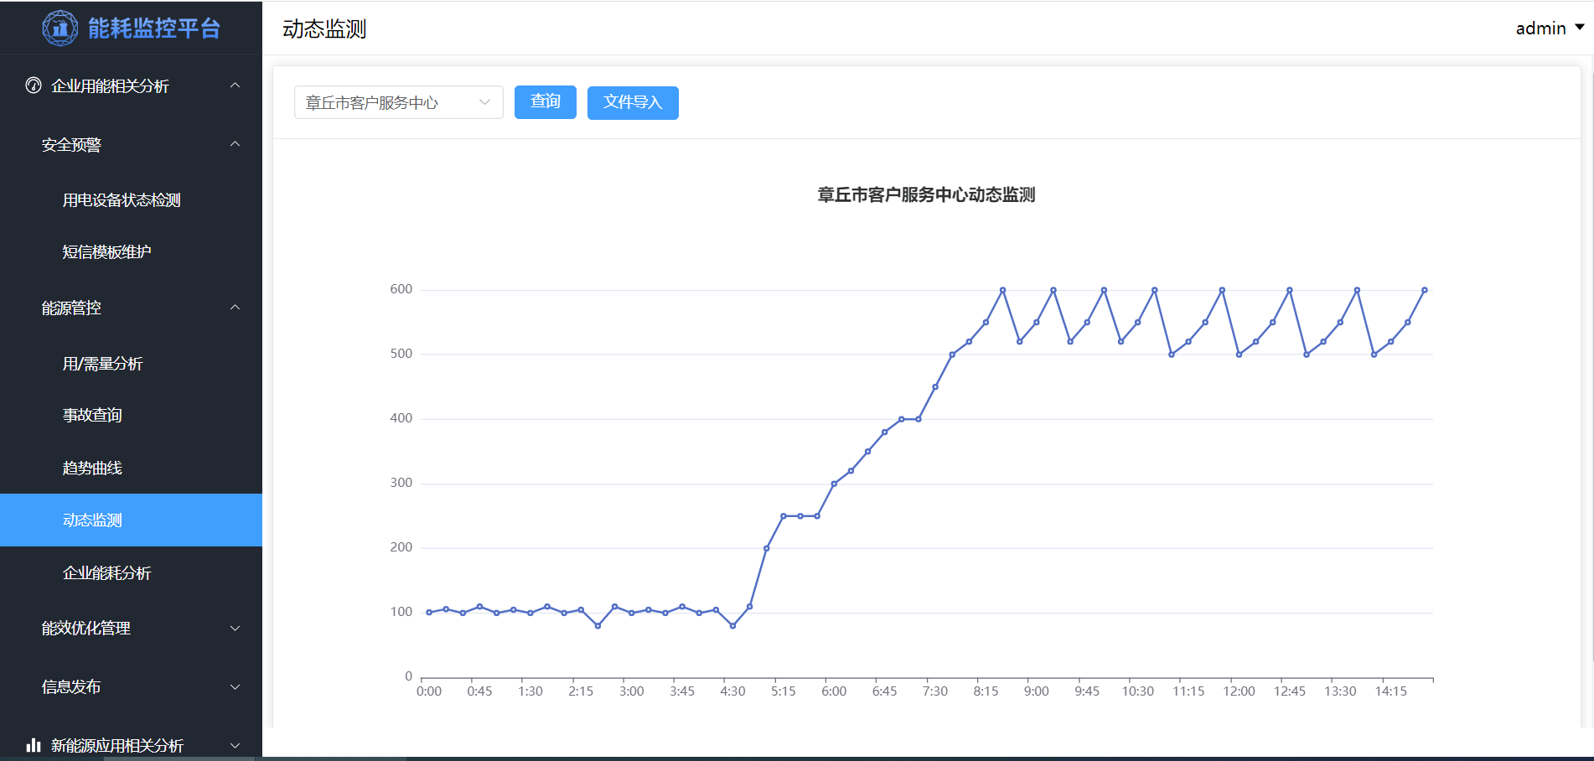Open the 章丘市客户服务中心 site selector

(399, 102)
